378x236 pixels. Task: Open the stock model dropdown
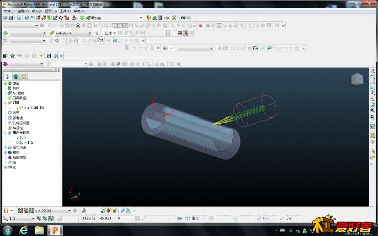(x=42, y=64)
